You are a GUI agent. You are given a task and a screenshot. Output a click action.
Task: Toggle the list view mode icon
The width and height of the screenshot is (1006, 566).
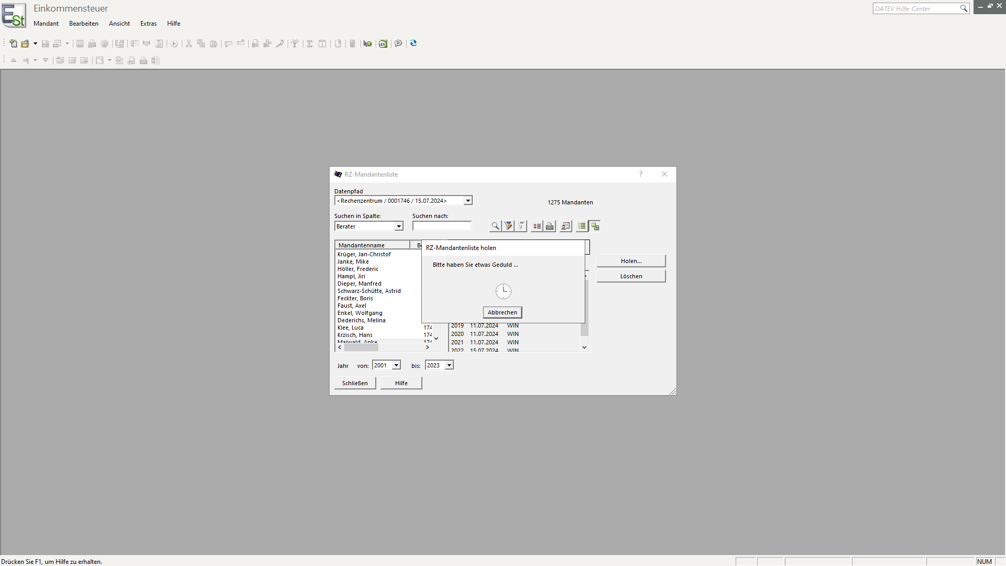[582, 226]
